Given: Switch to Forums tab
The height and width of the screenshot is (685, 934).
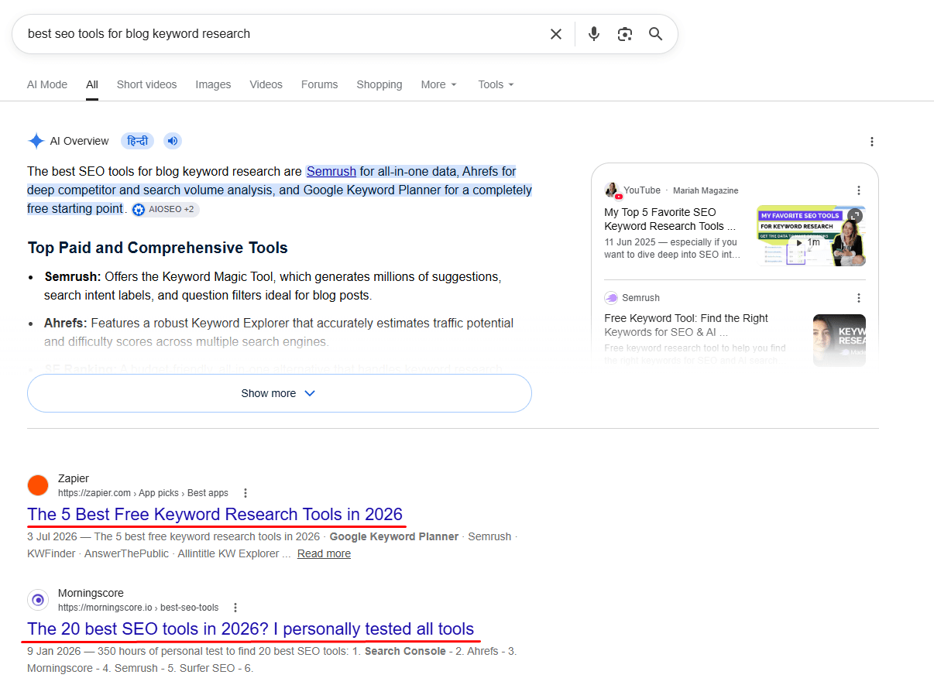Looking at the screenshot, I should 320,84.
